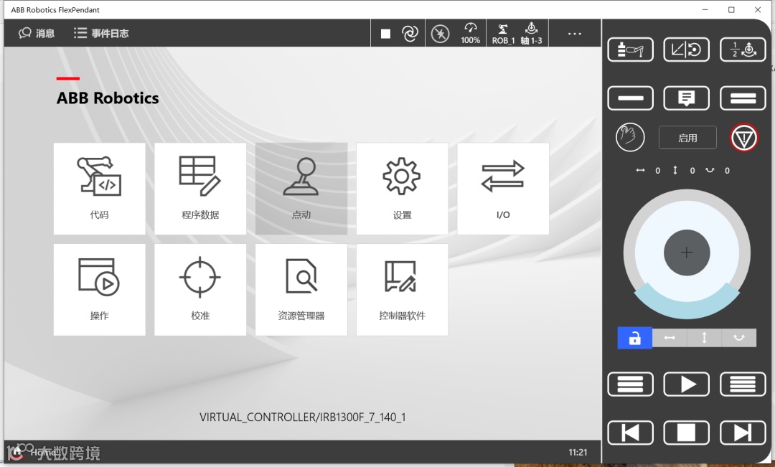Screen dimensions: 775x467
Task: Click the single-bar programmable key
Action: (630, 98)
